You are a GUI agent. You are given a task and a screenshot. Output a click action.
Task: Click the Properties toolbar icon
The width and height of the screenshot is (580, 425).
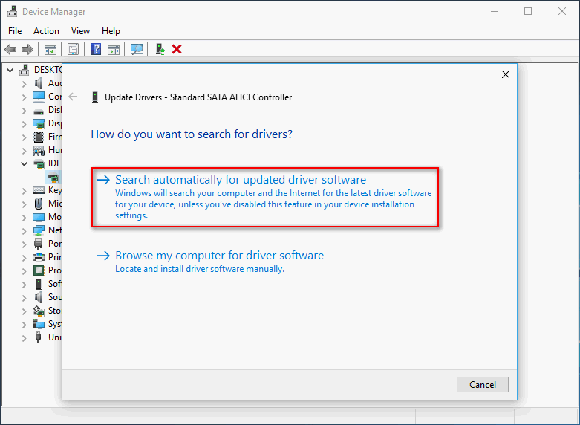[74, 50]
